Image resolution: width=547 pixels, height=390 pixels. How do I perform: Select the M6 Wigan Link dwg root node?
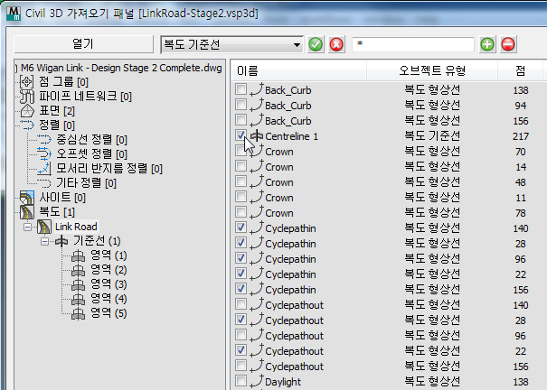[121, 68]
